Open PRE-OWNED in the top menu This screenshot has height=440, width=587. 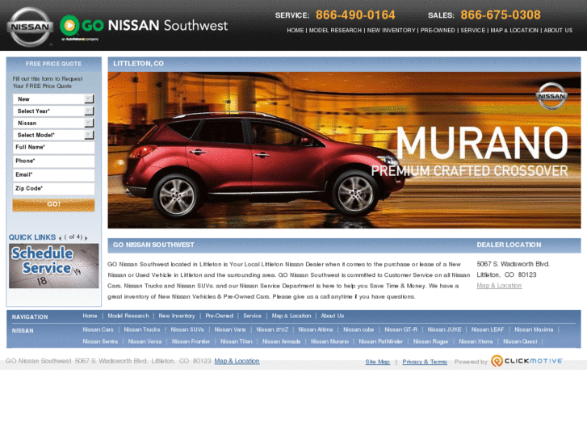pos(438,31)
